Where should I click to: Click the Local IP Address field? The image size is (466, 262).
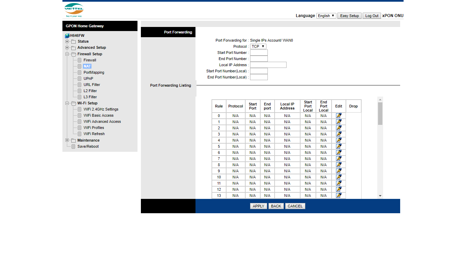[x=268, y=65]
